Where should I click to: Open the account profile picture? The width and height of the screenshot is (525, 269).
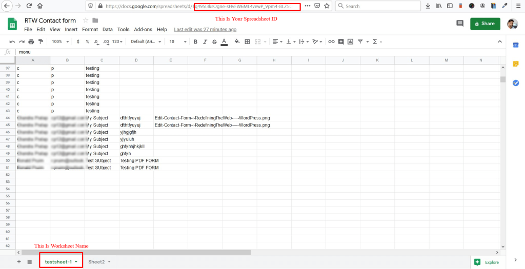pyautogui.click(x=512, y=24)
